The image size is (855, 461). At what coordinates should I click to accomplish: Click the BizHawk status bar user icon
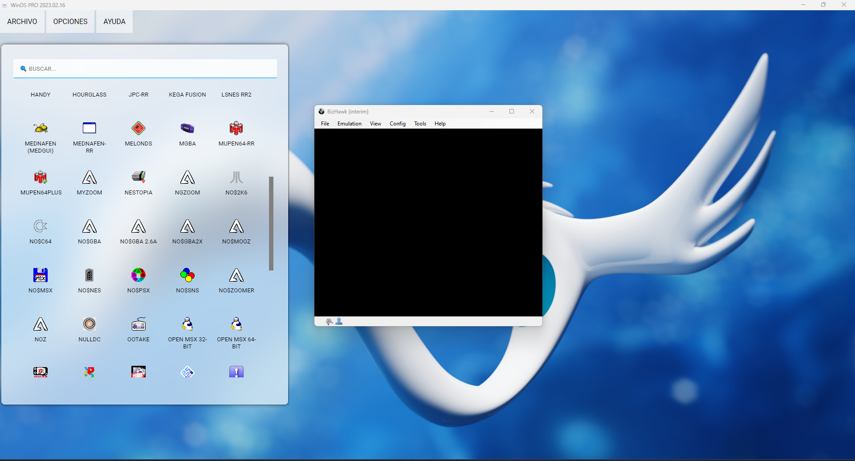tap(339, 321)
